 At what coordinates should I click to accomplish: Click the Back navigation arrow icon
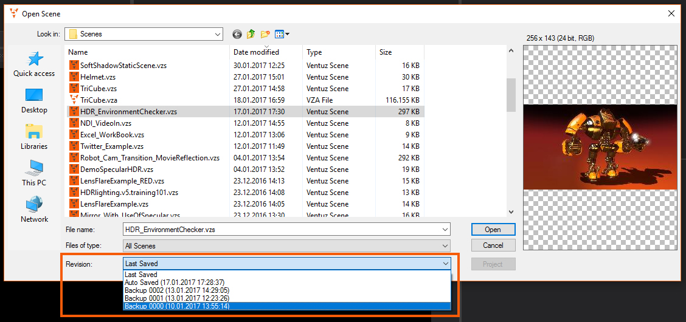tap(237, 34)
